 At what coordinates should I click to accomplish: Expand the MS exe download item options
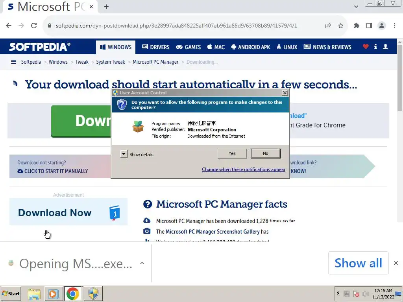[x=142, y=263]
